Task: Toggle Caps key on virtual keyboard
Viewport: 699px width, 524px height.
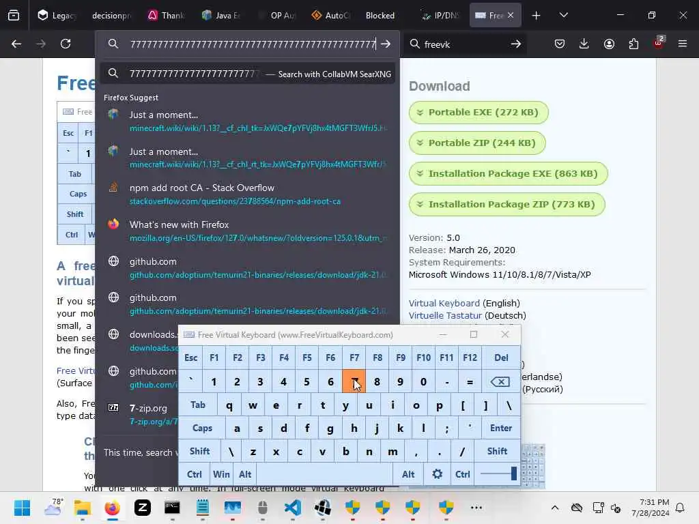Action: pos(202,428)
